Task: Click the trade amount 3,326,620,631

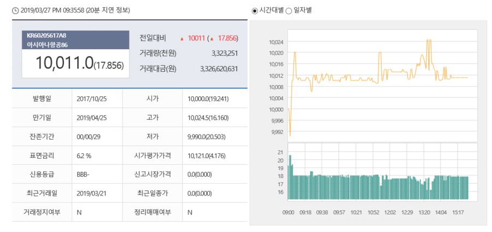Action: click(219, 69)
